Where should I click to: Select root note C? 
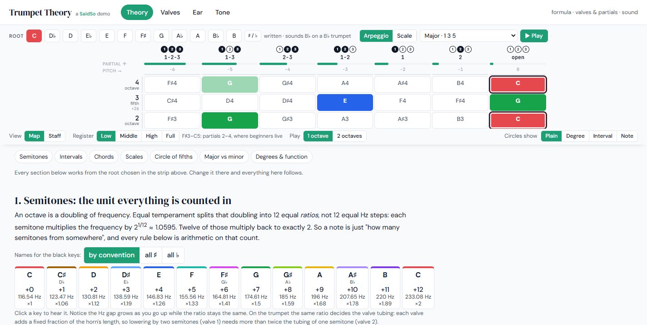click(34, 36)
